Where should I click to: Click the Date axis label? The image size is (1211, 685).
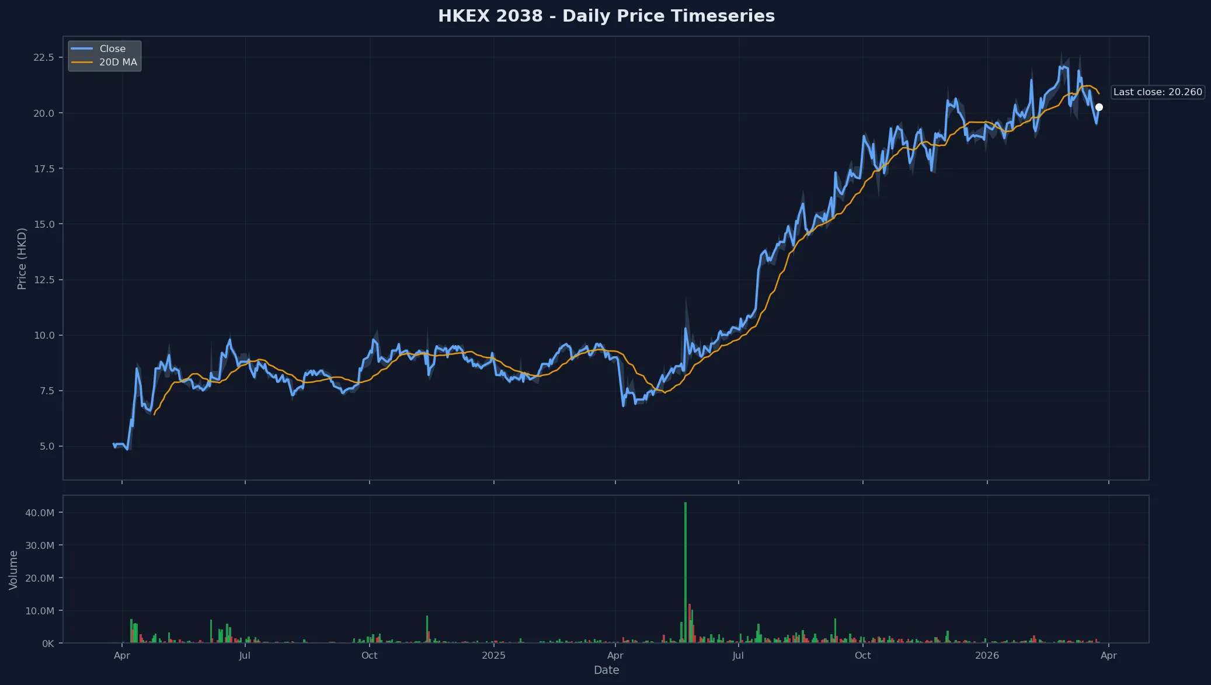coord(607,670)
